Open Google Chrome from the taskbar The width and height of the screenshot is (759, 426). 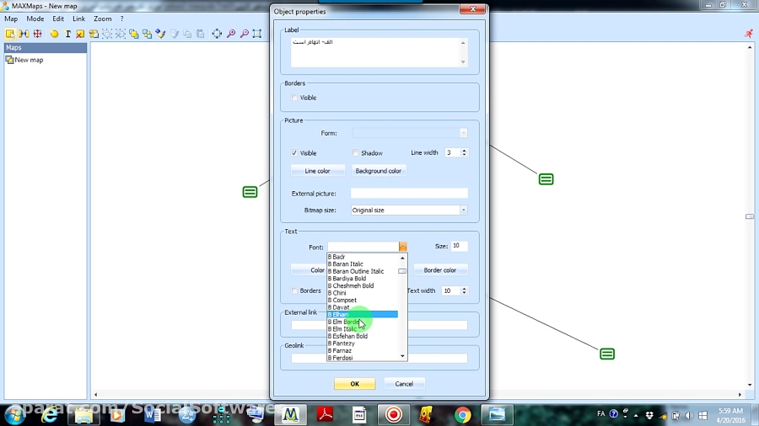(x=462, y=414)
